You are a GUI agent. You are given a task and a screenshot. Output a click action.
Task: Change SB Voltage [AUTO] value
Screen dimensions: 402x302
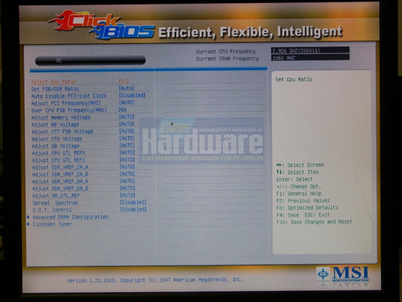tap(127, 145)
